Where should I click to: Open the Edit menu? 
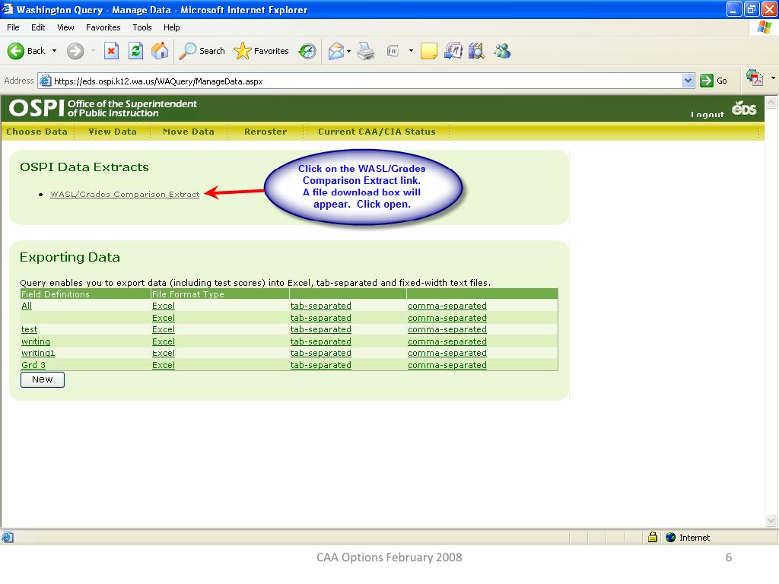[x=38, y=27]
